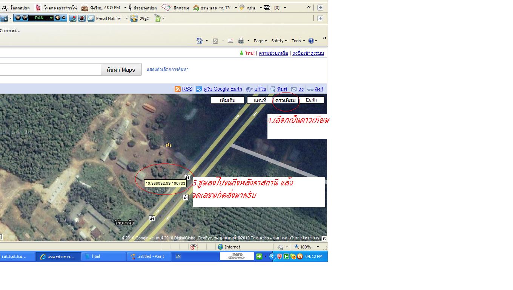The width and height of the screenshot is (513, 290).
Task: Click into the Maps search input field
Action: [x=50, y=69]
